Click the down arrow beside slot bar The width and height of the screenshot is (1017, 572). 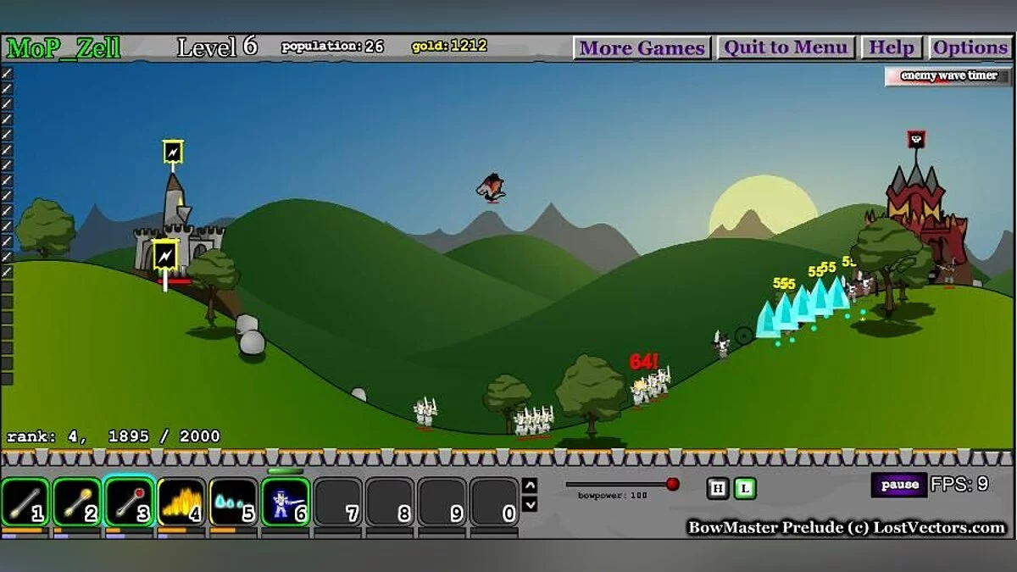(530, 504)
